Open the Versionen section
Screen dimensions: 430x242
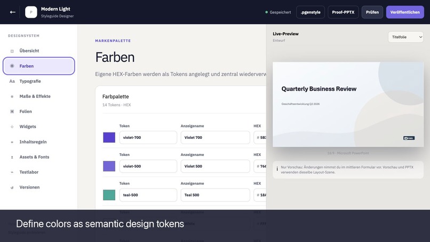point(38,188)
